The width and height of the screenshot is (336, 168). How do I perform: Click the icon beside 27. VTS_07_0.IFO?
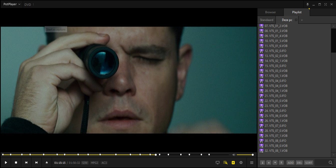pos(261,126)
